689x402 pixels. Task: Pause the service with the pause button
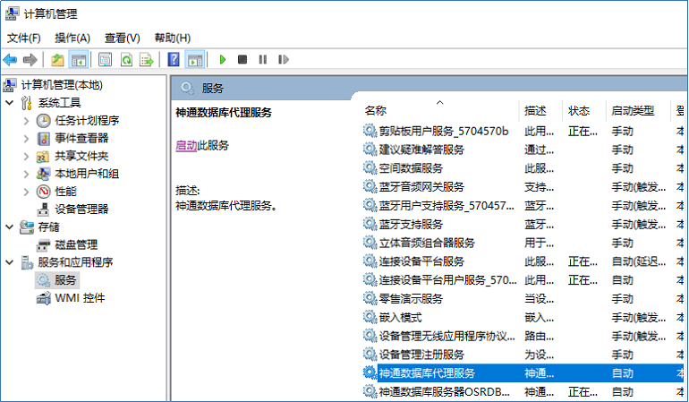[x=263, y=59]
